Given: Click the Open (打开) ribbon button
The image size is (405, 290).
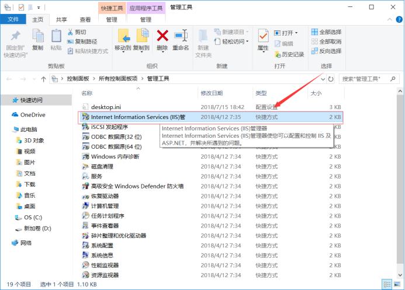Looking at the screenshot, I should pos(285,33).
